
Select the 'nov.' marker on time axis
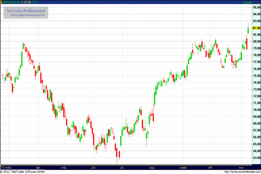coord(242,167)
